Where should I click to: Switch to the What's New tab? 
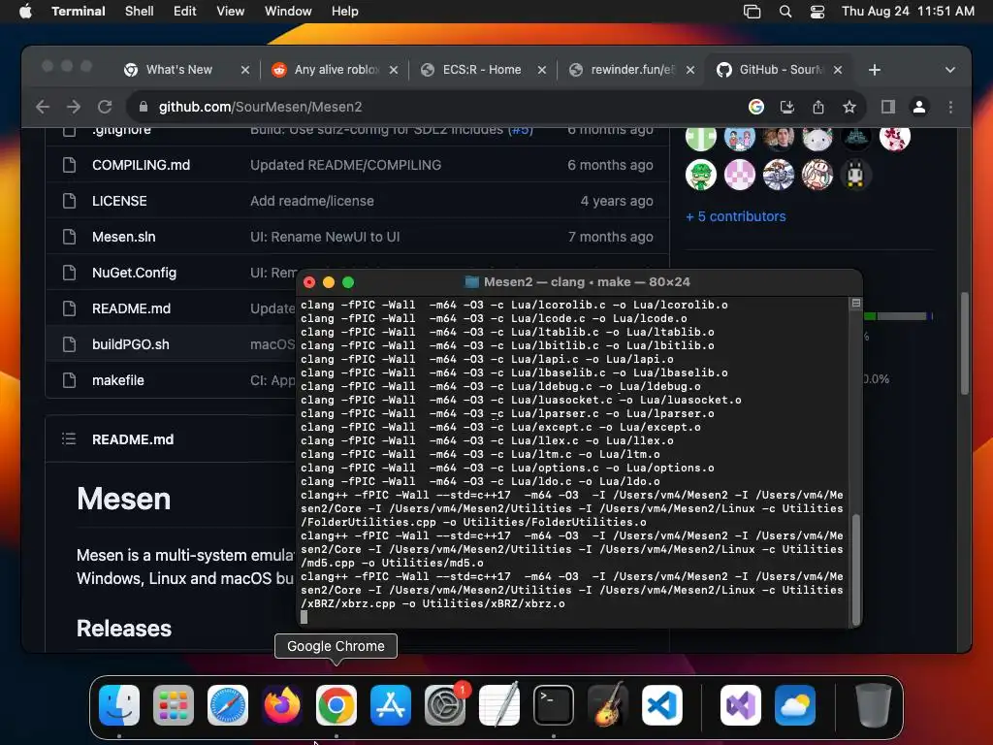[x=179, y=70]
